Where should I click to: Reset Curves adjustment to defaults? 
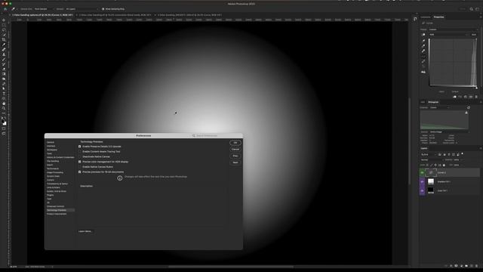pyautogui.click(x=466, y=97)
